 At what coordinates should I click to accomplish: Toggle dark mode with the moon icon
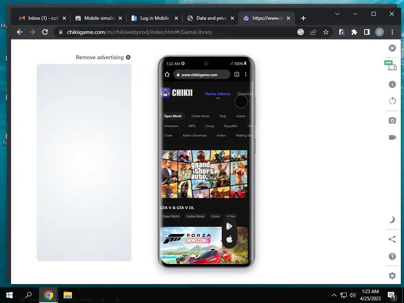click(x=392, y=219)
